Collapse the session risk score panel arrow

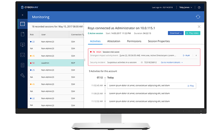pyautogui.click(x=196, y=56)
